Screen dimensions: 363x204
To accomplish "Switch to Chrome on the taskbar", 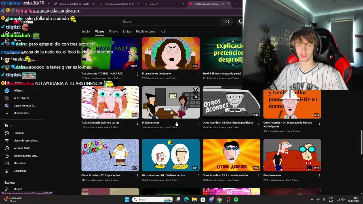I will click(x=220, y=199).
